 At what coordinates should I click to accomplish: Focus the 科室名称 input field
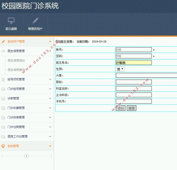tap(134, 88)
